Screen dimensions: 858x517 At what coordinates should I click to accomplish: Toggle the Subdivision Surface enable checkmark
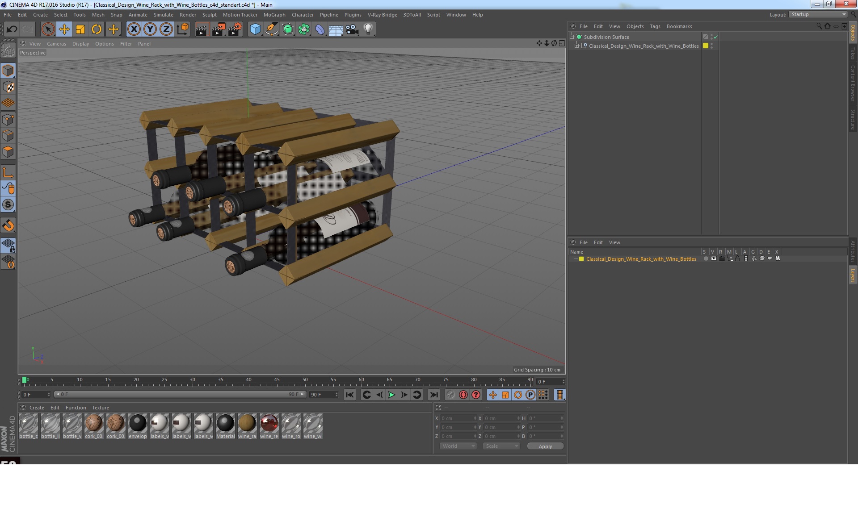click(715, 37)
